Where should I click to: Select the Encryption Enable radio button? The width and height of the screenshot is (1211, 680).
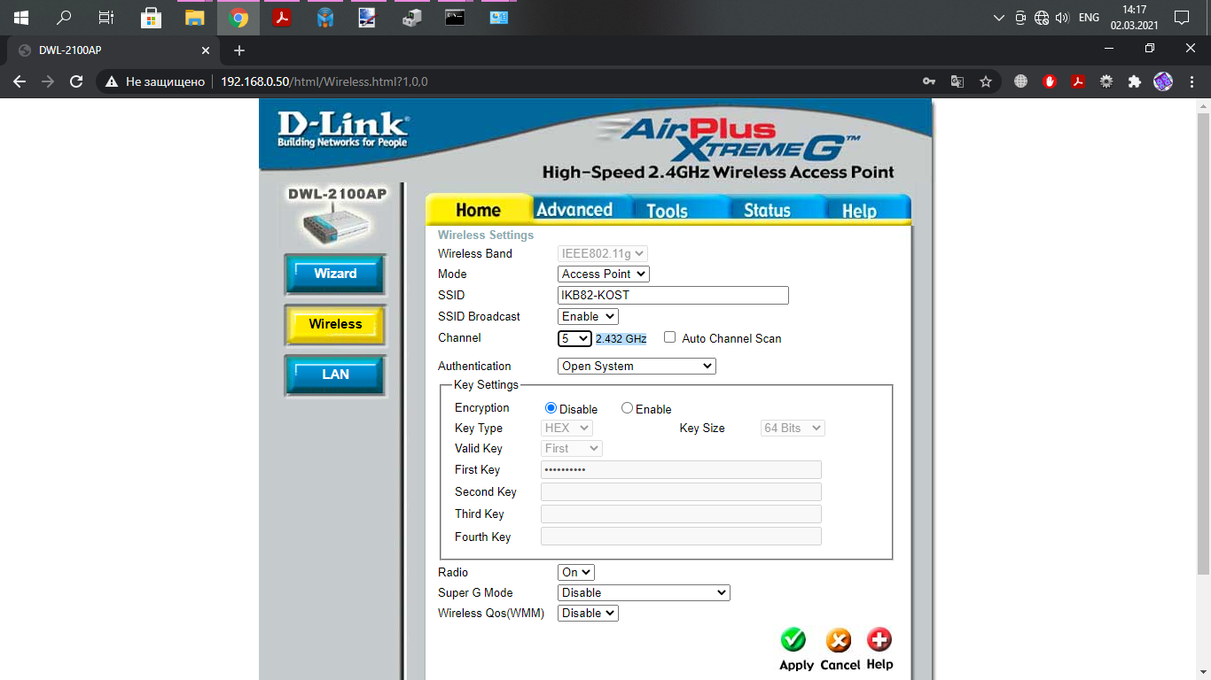pos(628,408)
